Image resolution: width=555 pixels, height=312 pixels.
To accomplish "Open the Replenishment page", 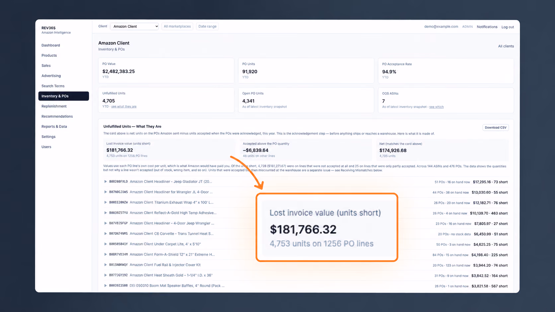I will (x=54, y=106).
